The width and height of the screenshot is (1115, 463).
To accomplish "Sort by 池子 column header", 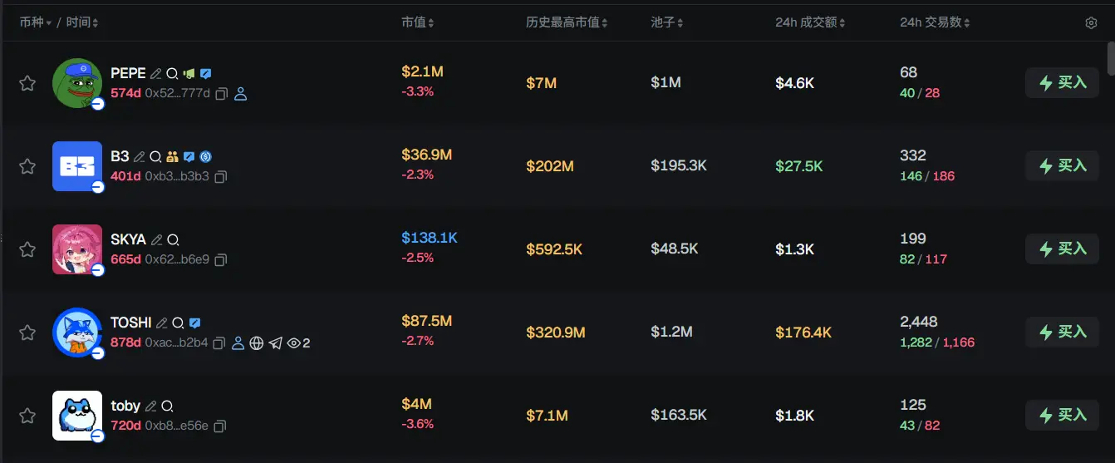I will point(668,22).
